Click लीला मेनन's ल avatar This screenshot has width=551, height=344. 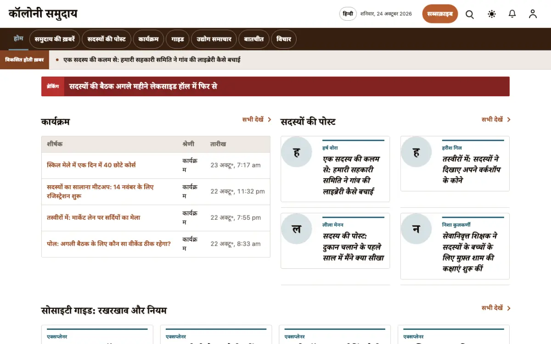(297, 228)
